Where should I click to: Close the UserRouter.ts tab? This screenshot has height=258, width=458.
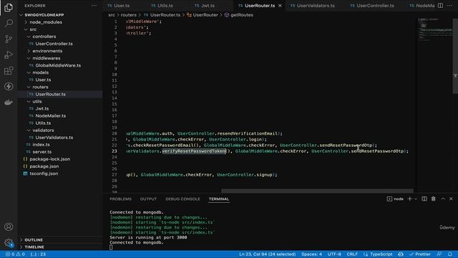tap(280, 6)
